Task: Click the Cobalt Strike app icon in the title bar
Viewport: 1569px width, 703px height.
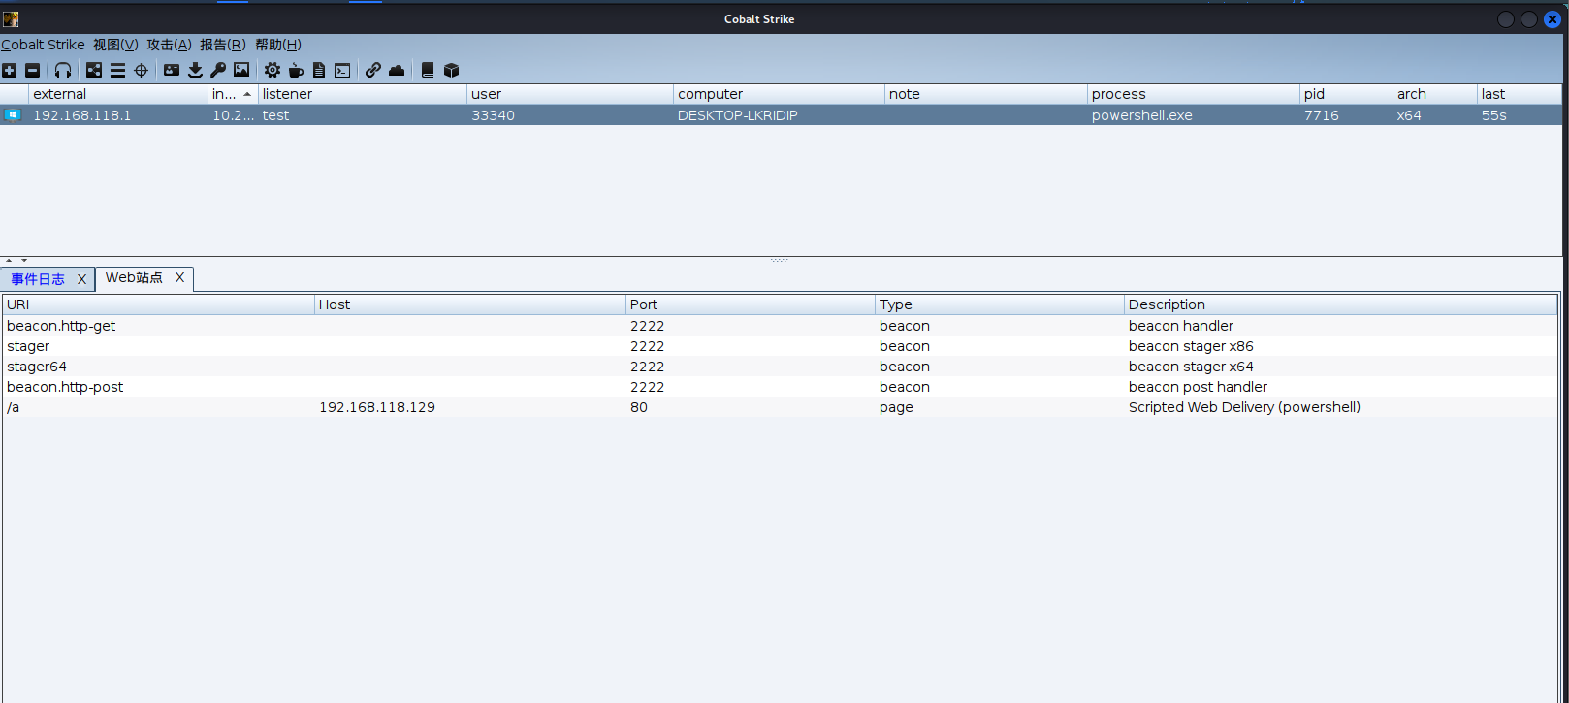Action: tap(11, 18)
